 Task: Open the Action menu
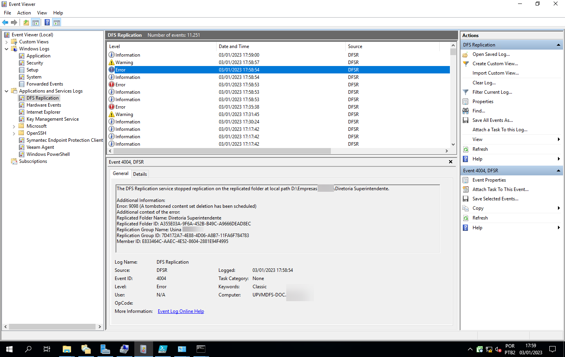coord(24,12)
